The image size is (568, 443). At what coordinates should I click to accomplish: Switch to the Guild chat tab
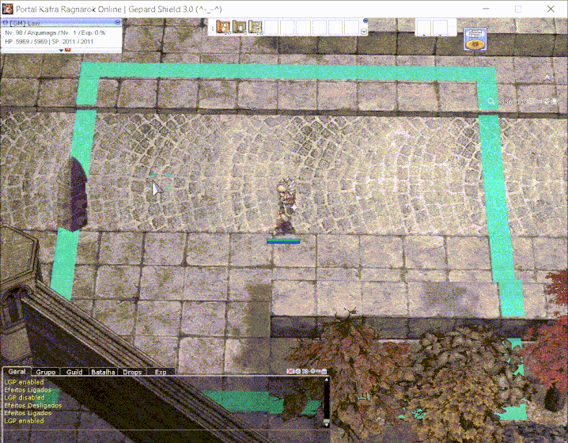[x=74, y=371]
